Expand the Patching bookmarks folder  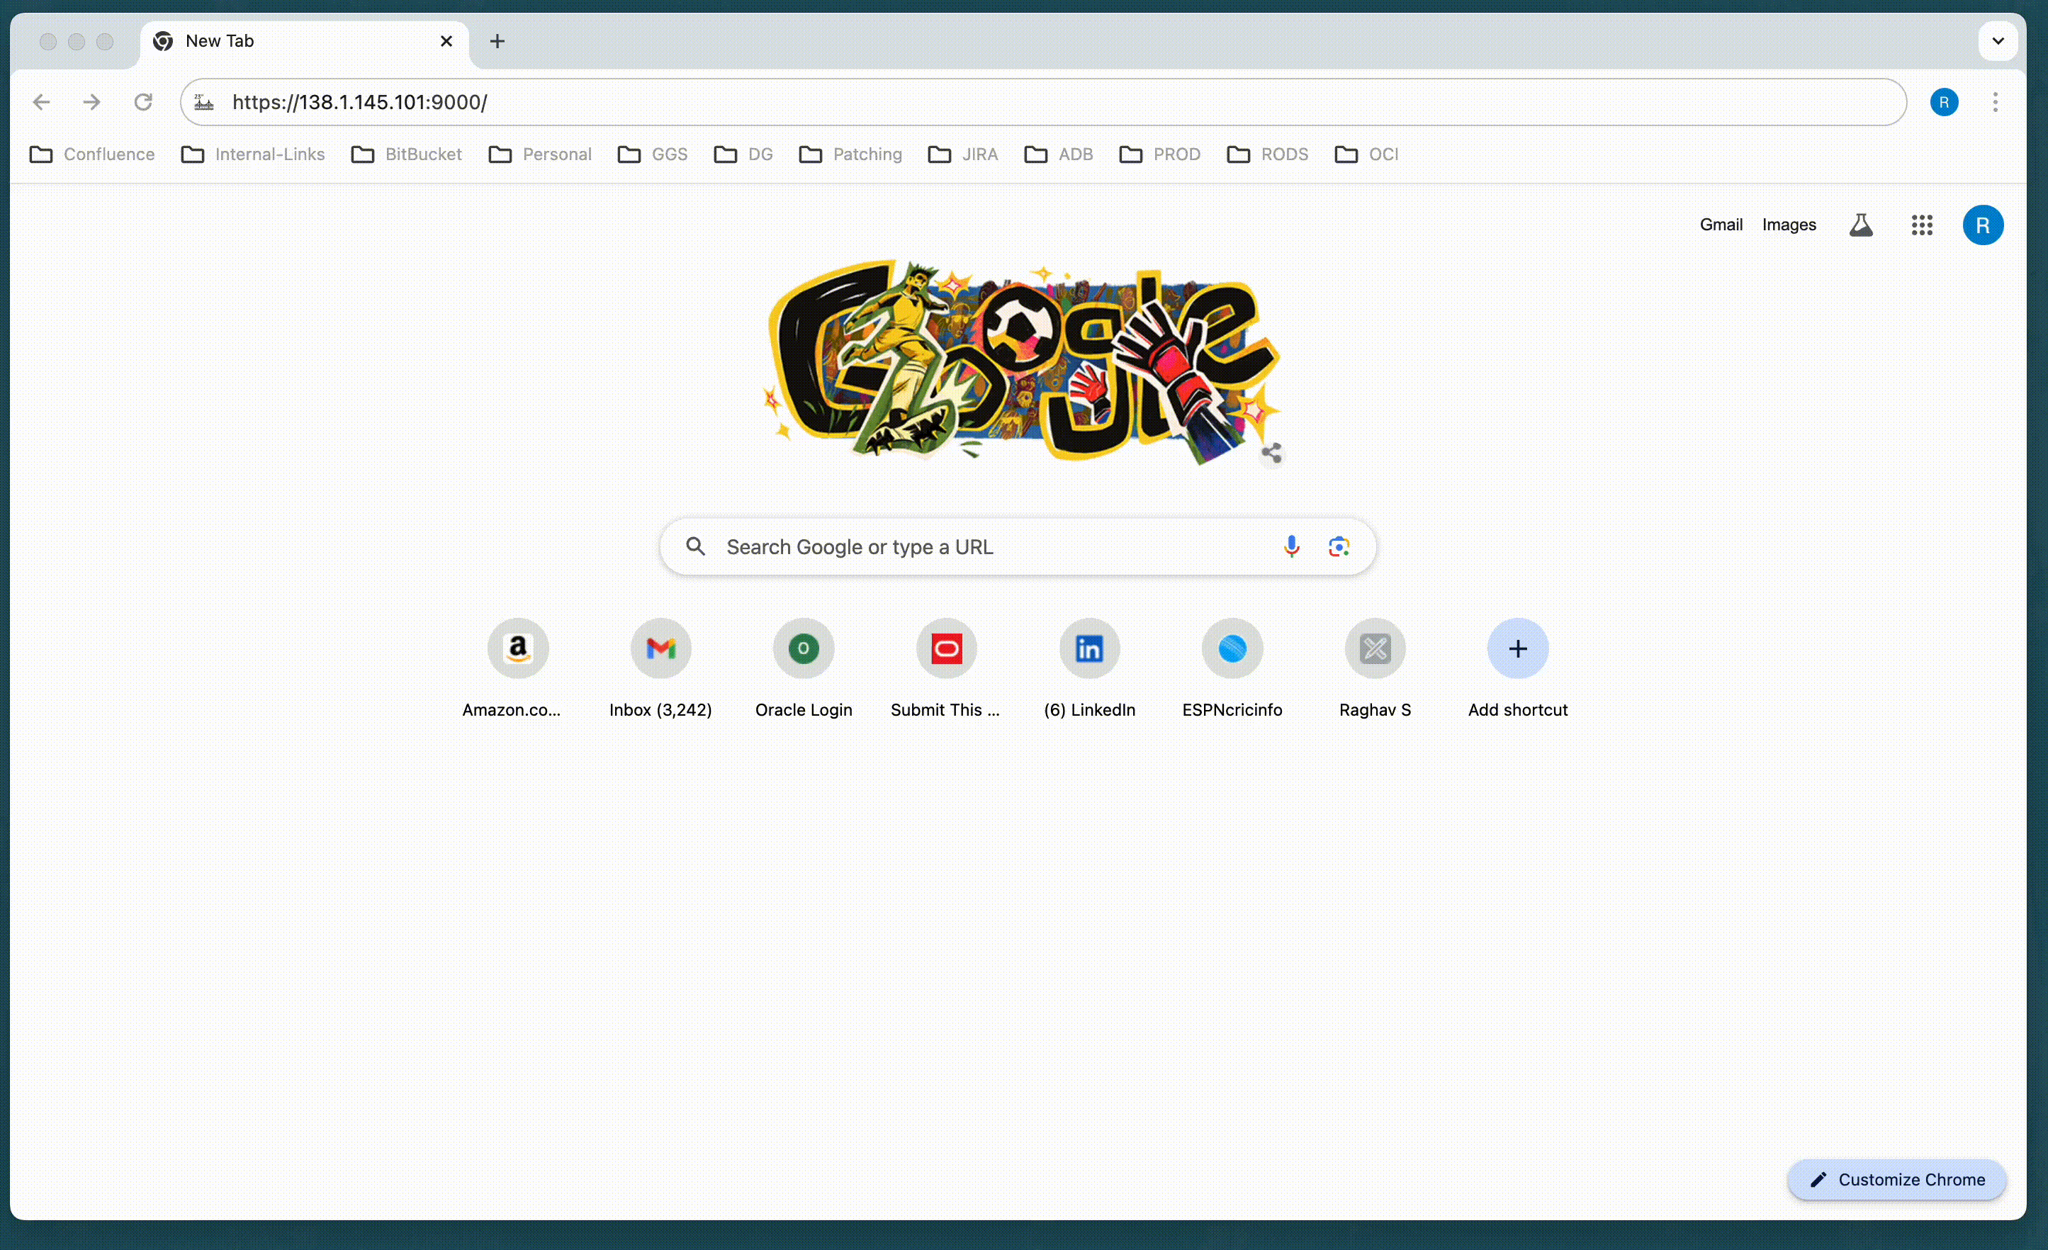click(x=850, y=154)
